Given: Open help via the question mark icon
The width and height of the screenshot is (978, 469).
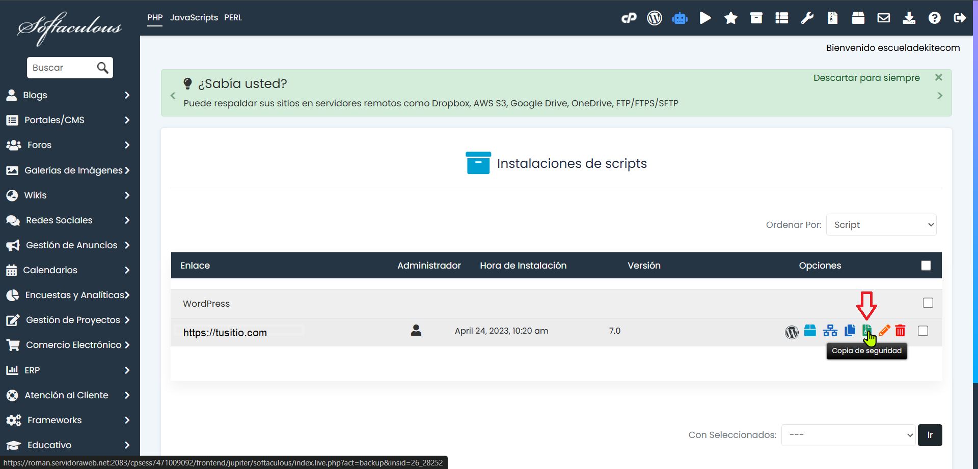Looking at the screenshot, I should 935,18.
